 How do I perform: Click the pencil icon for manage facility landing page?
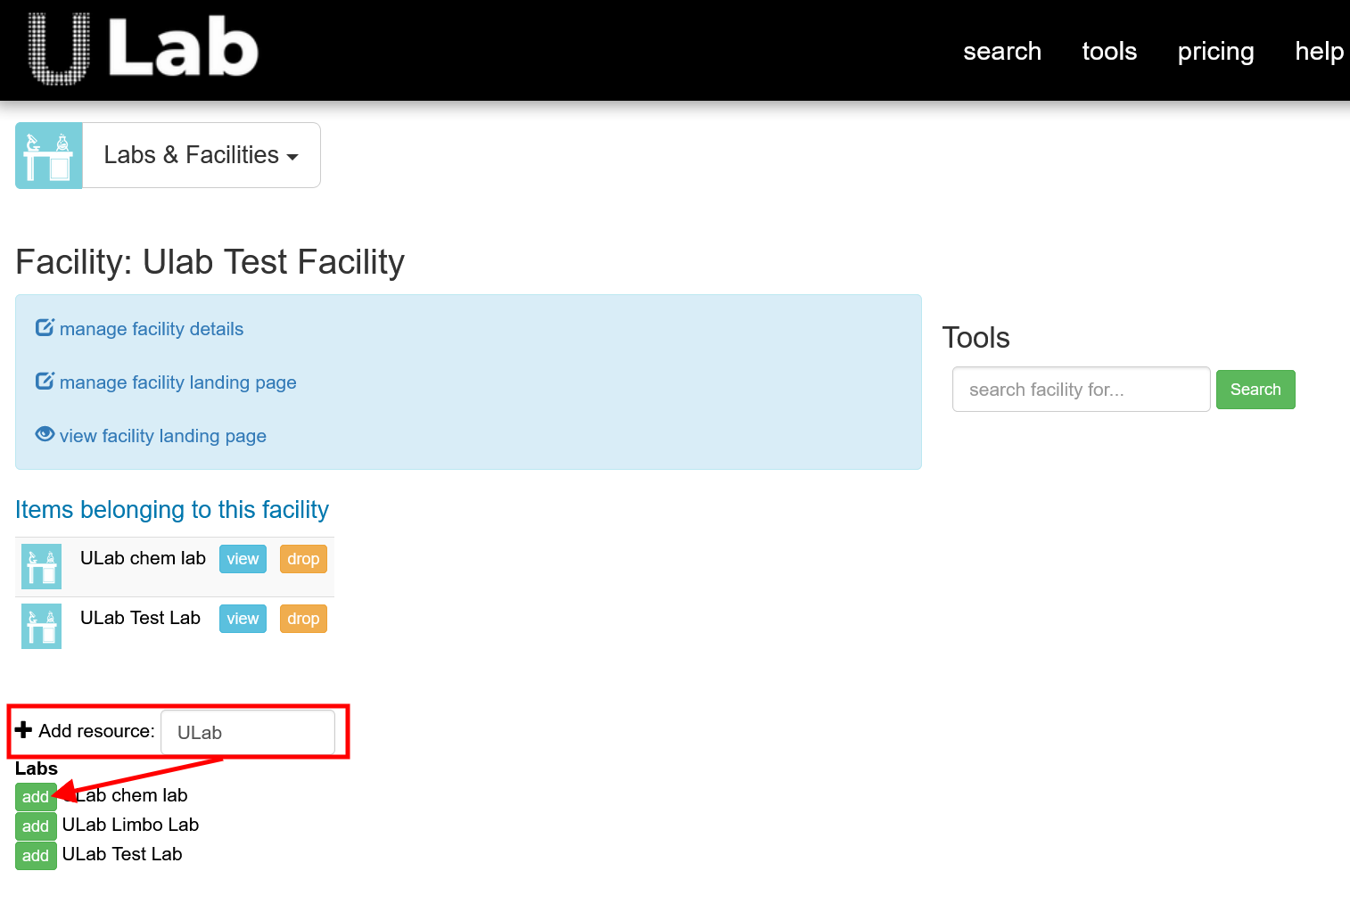[x=45, y=381]
